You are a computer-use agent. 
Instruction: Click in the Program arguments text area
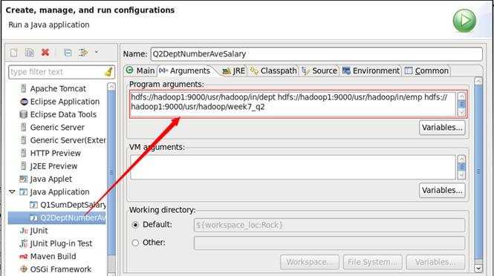coord(293,105)
